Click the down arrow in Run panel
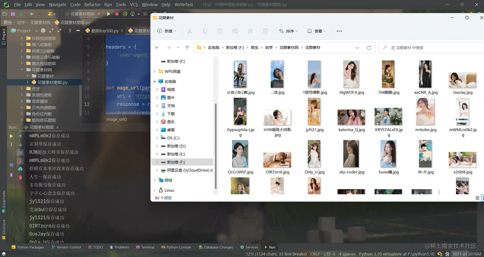This screenshot has width=484, height=257. pyautogui.click(x=20, y=144)
